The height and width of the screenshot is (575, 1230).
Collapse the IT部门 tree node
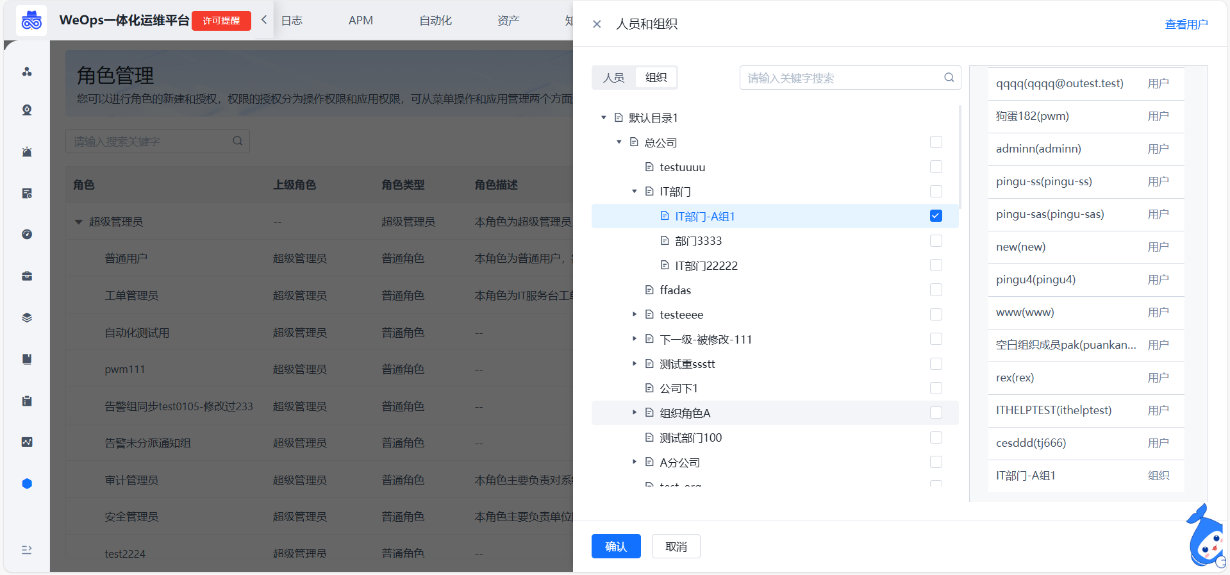coord(635,192)
